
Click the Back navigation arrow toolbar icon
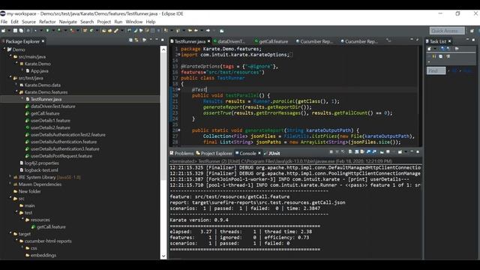pos(196,31)
